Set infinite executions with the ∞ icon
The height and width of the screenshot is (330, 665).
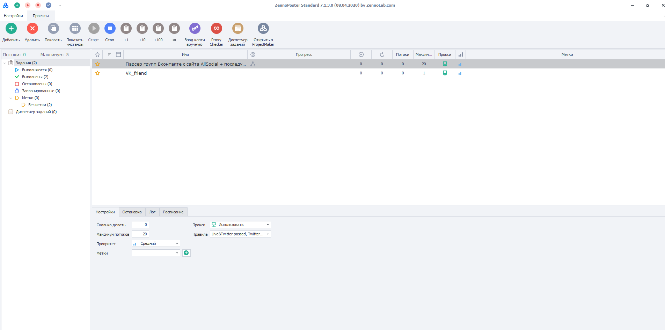point(174,28)
